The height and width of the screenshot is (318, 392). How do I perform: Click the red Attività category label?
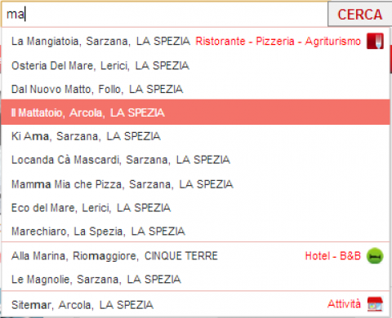point(344,304)
